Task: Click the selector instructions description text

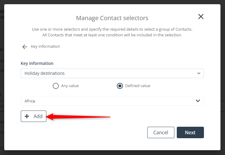Action: (x=112, y=32)
